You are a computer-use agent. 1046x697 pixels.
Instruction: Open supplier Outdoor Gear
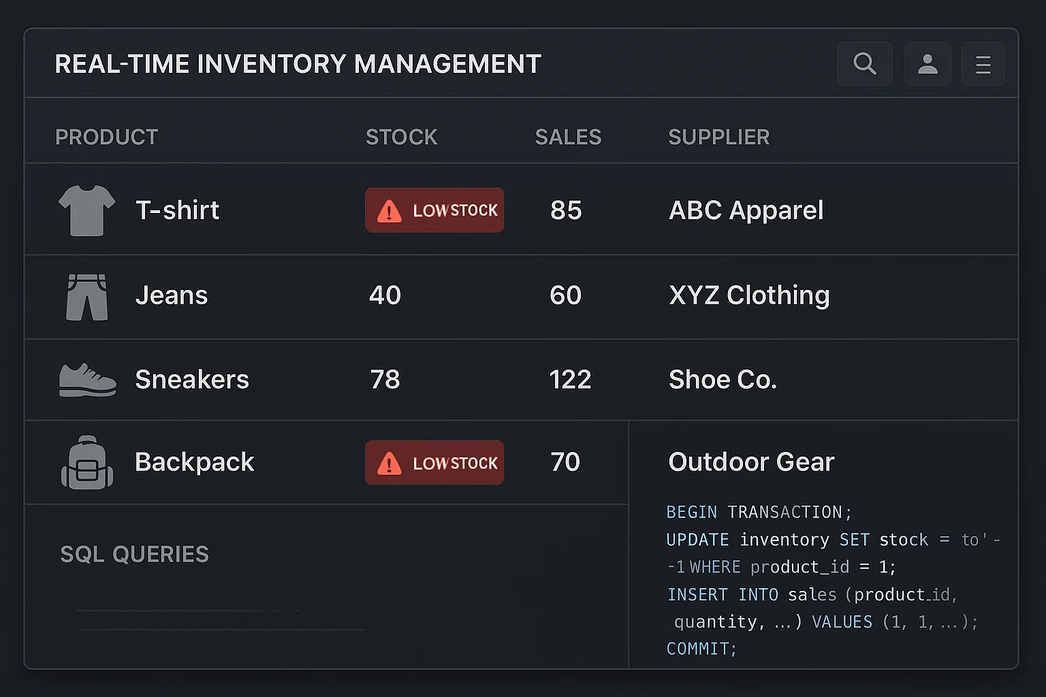tap(752, 462)
